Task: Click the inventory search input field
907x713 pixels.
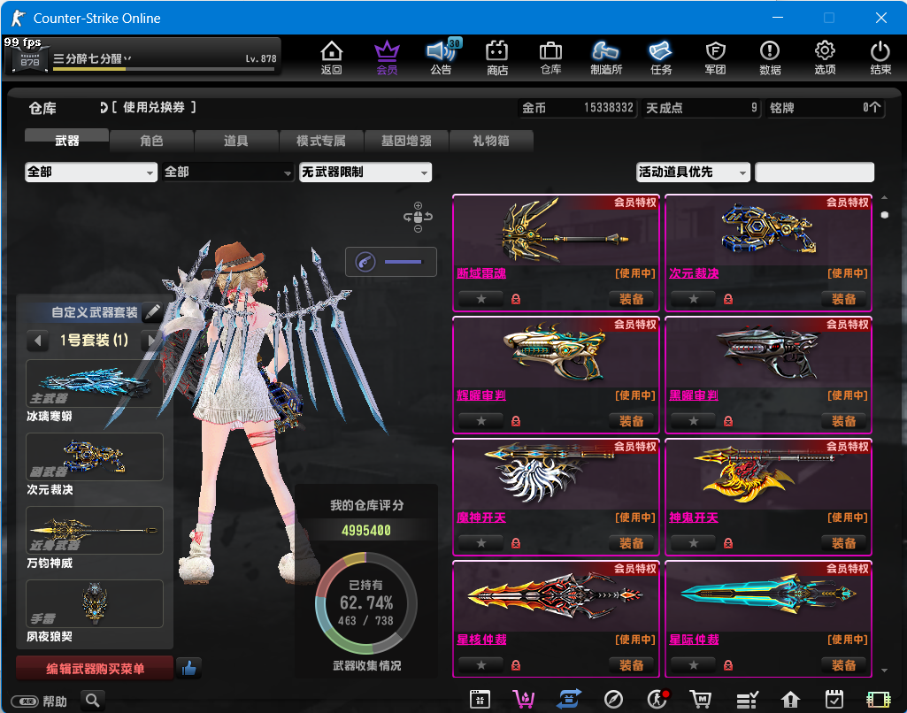Action: (814, 172)
